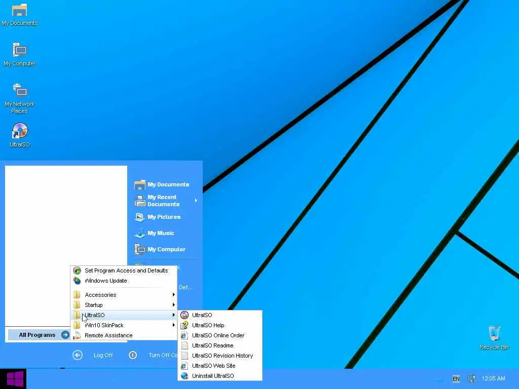This screenshot has height=389, width=519.
Task: Click Log Off text in Start menu
Action: coord(103,355)
